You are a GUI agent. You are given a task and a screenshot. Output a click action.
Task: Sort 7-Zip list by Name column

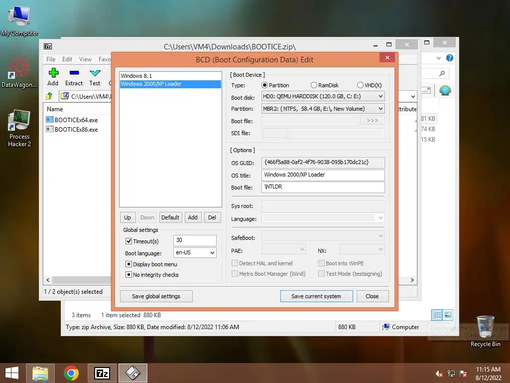[x=55, y=109]
